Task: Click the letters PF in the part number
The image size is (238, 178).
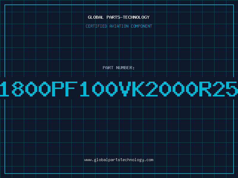Action: click(x=65, y=89)
